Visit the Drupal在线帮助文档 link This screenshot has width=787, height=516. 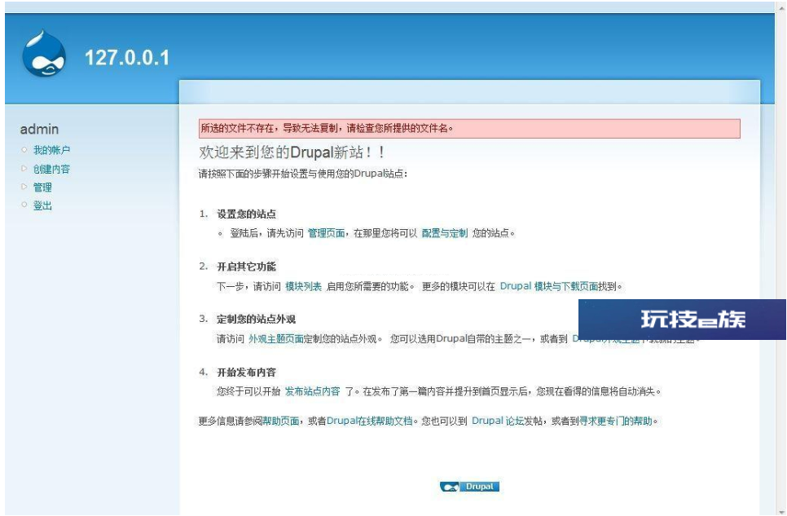pyautogui.click(x=369, y=421)
